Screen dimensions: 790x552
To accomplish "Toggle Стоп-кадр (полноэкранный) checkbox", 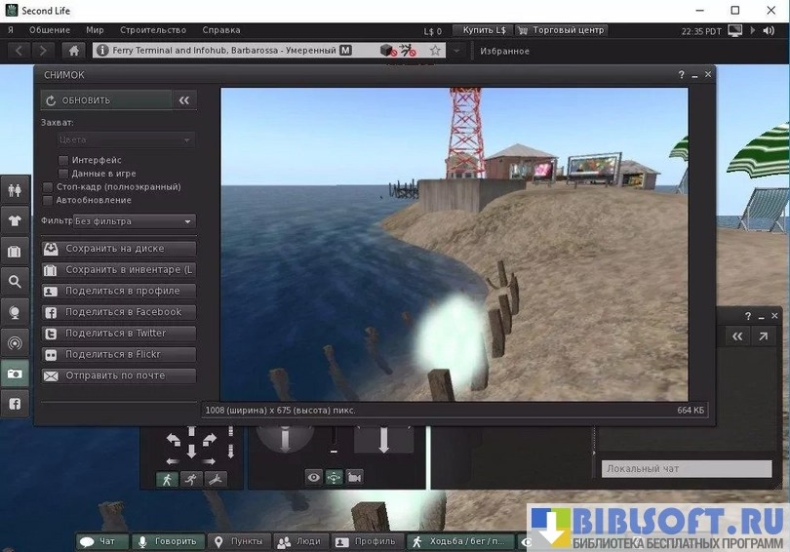I will pos(49,186).
